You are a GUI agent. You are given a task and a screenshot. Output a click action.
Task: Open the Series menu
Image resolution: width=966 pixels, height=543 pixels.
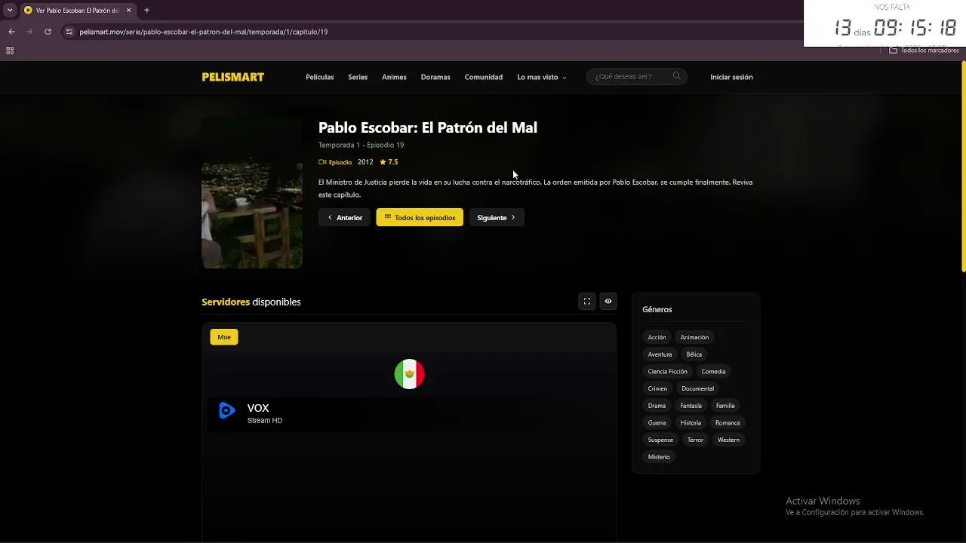(x=358, y=77)
